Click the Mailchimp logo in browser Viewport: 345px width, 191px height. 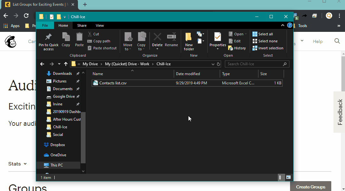coord(10,41)
